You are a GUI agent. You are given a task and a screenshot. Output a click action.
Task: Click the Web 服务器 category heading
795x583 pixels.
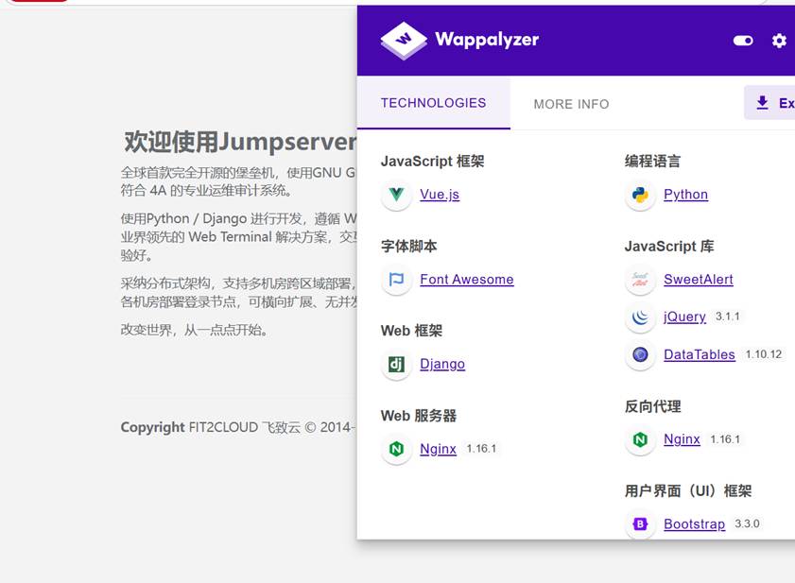[x=419, y=416]
